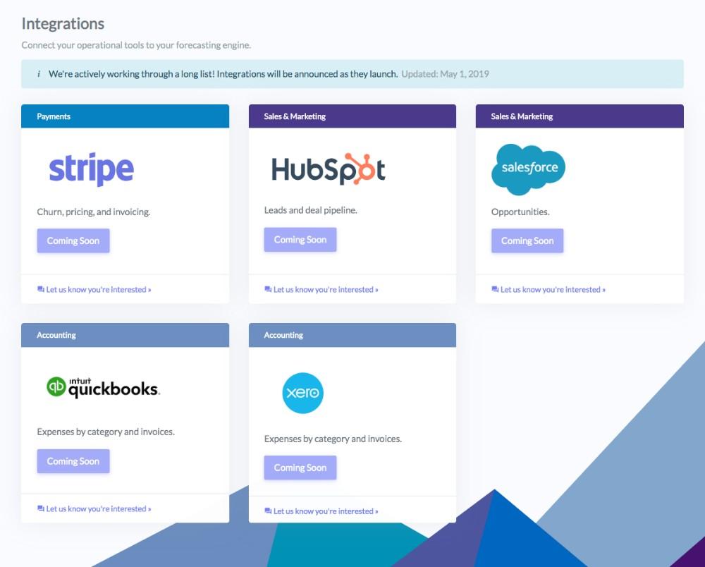Open HubSpot's 'Let us know you're interested' link
Viewport: 705px width, 567px height.
click(x=326, y=290)
